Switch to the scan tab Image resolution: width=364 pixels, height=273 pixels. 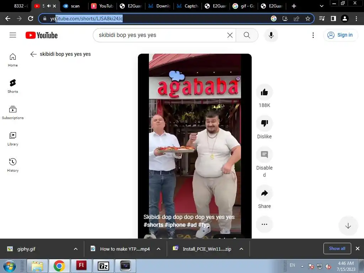[74, 6]
